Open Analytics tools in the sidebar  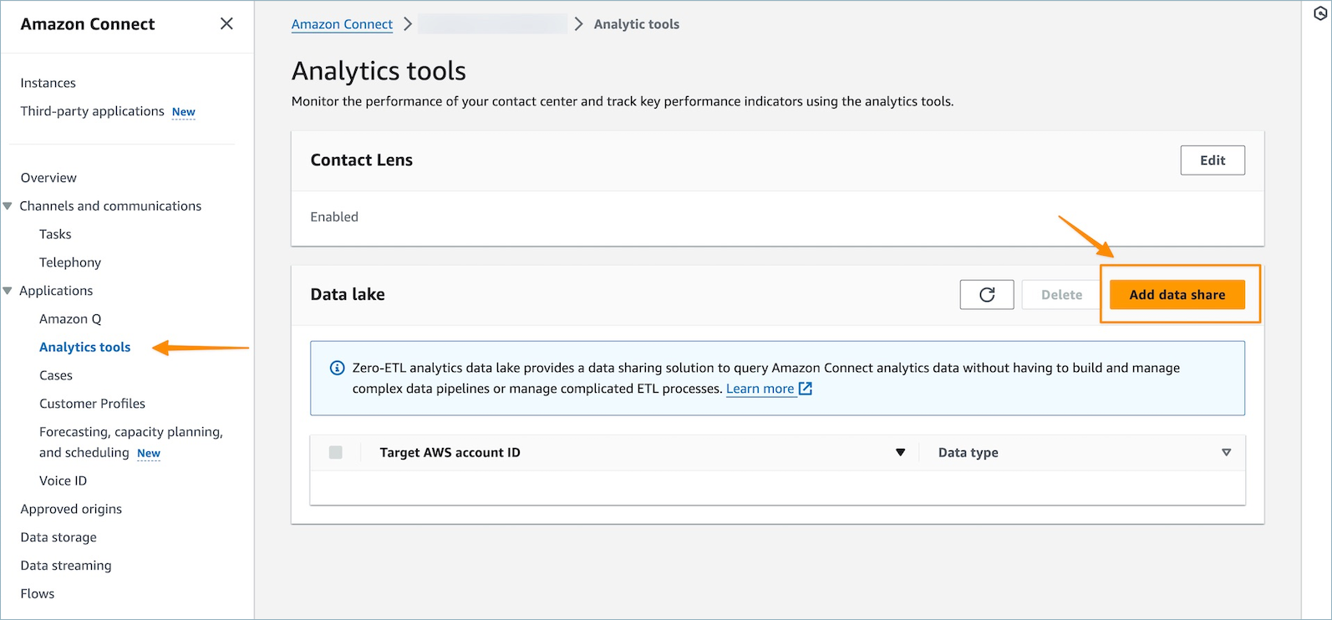(84, 348)
